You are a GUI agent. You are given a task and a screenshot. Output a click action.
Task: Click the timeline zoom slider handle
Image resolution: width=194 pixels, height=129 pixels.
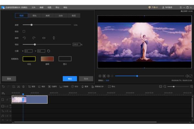pos(174,87)
